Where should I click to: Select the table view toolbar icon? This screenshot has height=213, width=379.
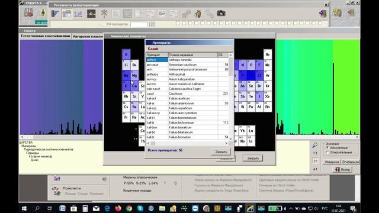tap(67, 14)
